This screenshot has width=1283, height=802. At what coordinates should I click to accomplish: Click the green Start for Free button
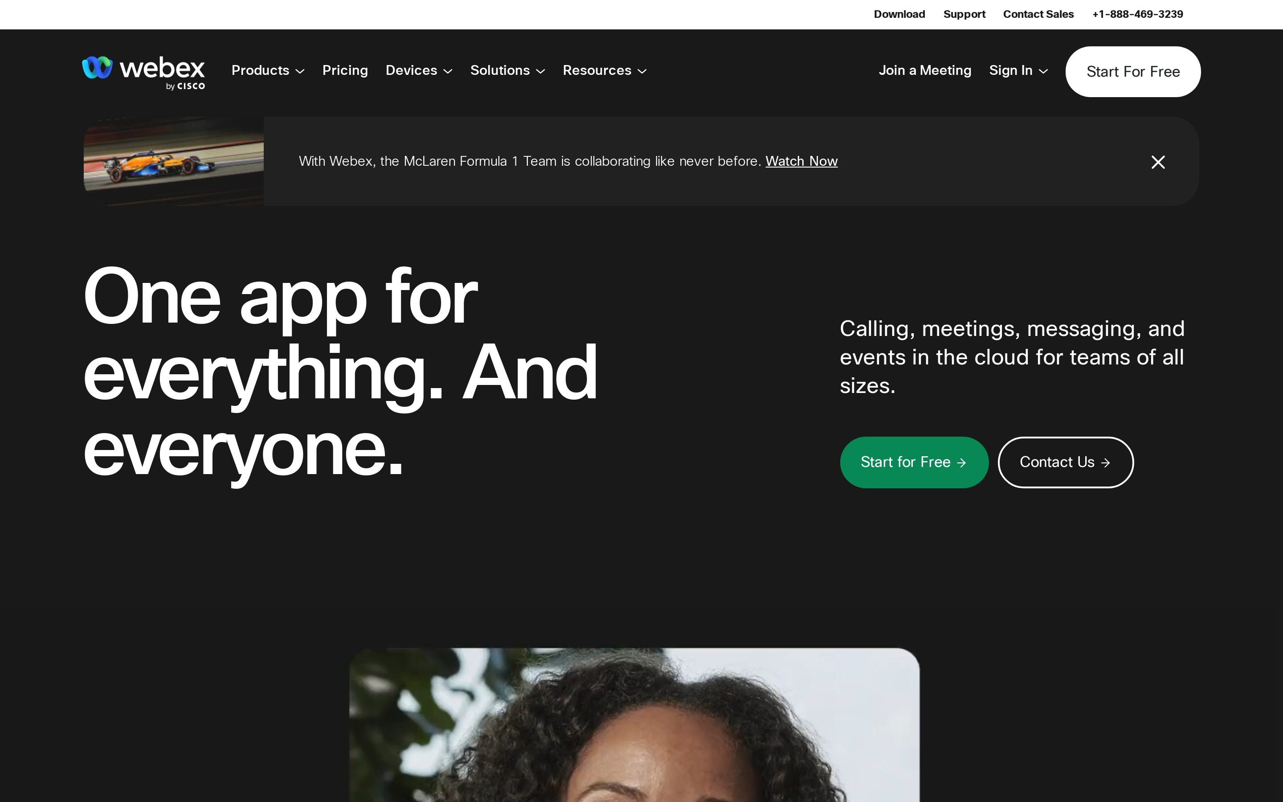click(x=914, y=462)
